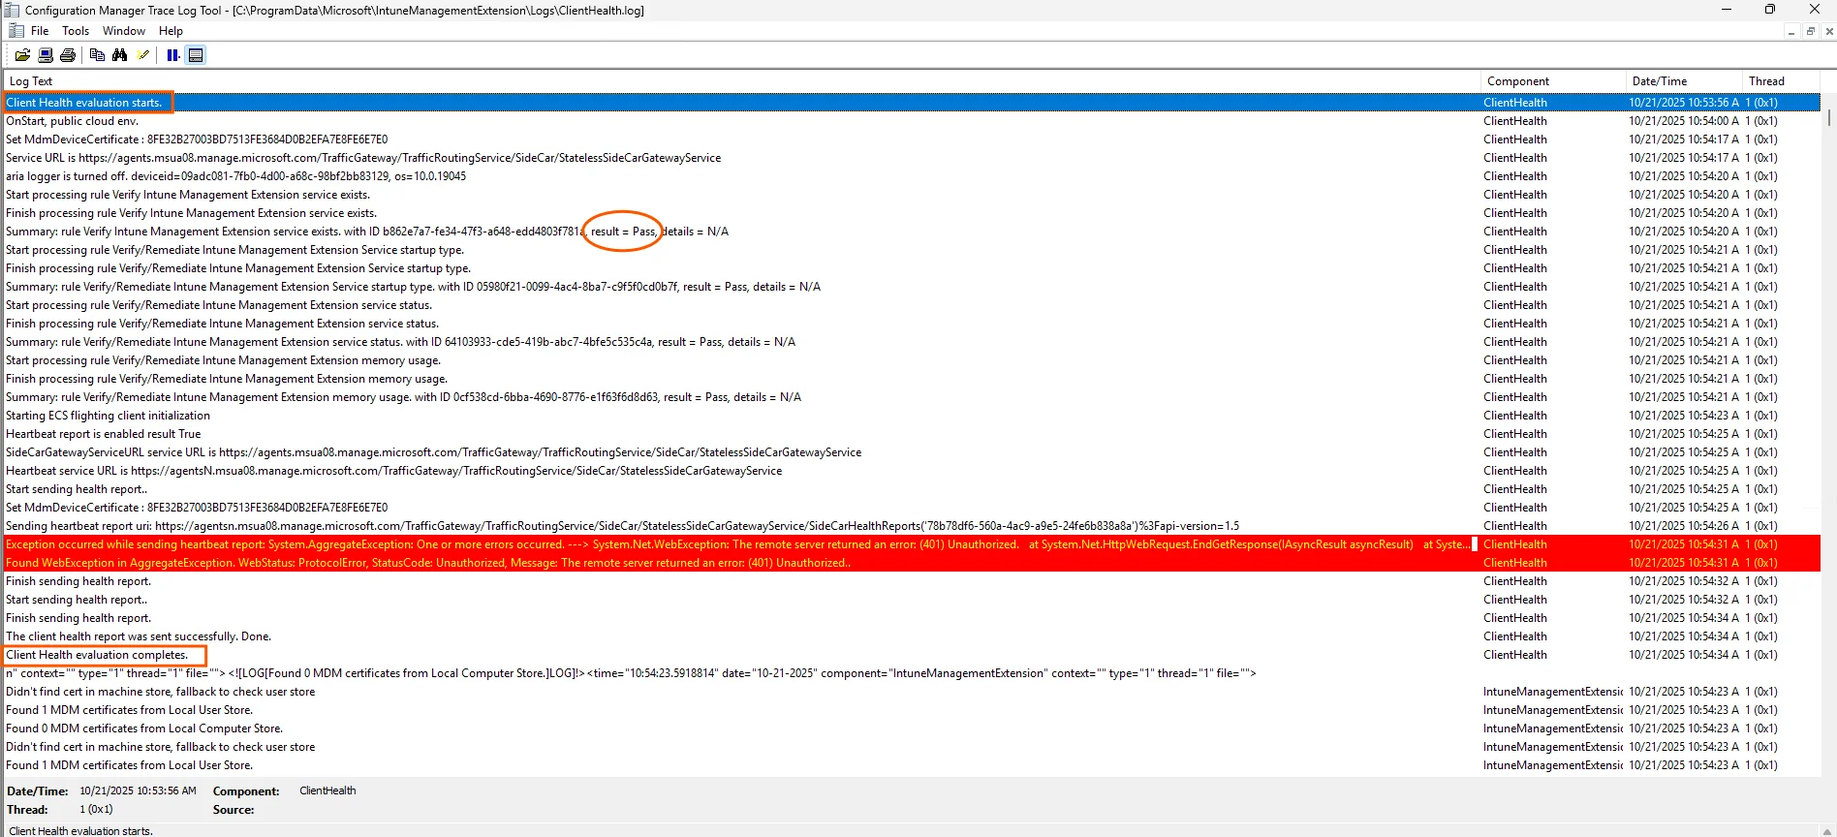The height and width of the screenshot is (837, 1837).
Task: Open Find with the binoculars icon
Action: click(x=120, y=55)
